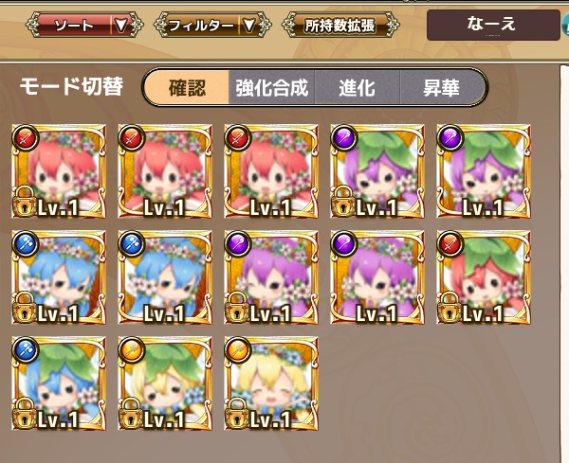Select the second unlocked red-haired character card
Viewport: 569px width, 463px height.
pyautogui.click(x=271, y=171)
